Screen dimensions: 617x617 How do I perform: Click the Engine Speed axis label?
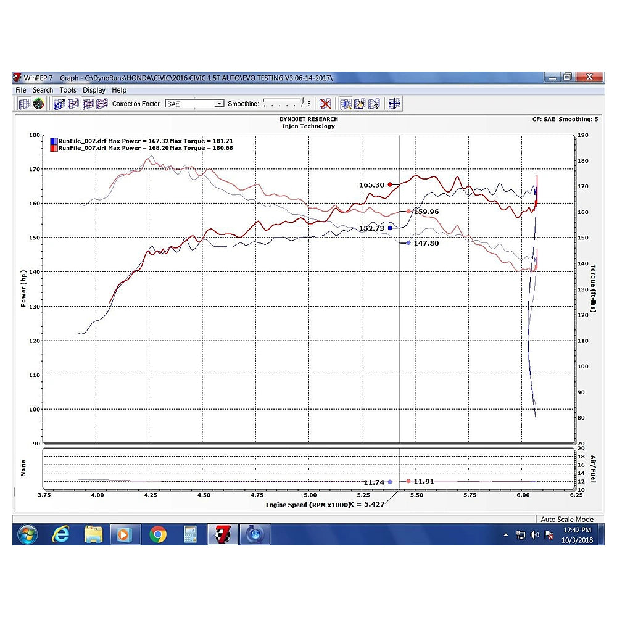tap(307, 505)
